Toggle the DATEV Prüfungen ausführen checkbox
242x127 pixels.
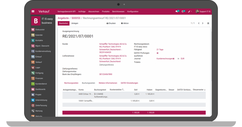coord(157,53)
